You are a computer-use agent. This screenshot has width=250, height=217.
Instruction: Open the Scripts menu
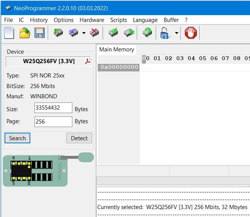tap(119, 20)
